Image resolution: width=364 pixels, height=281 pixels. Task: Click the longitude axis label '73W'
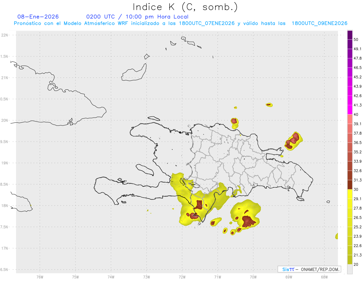pyautogui.click(x=147, y=277)
